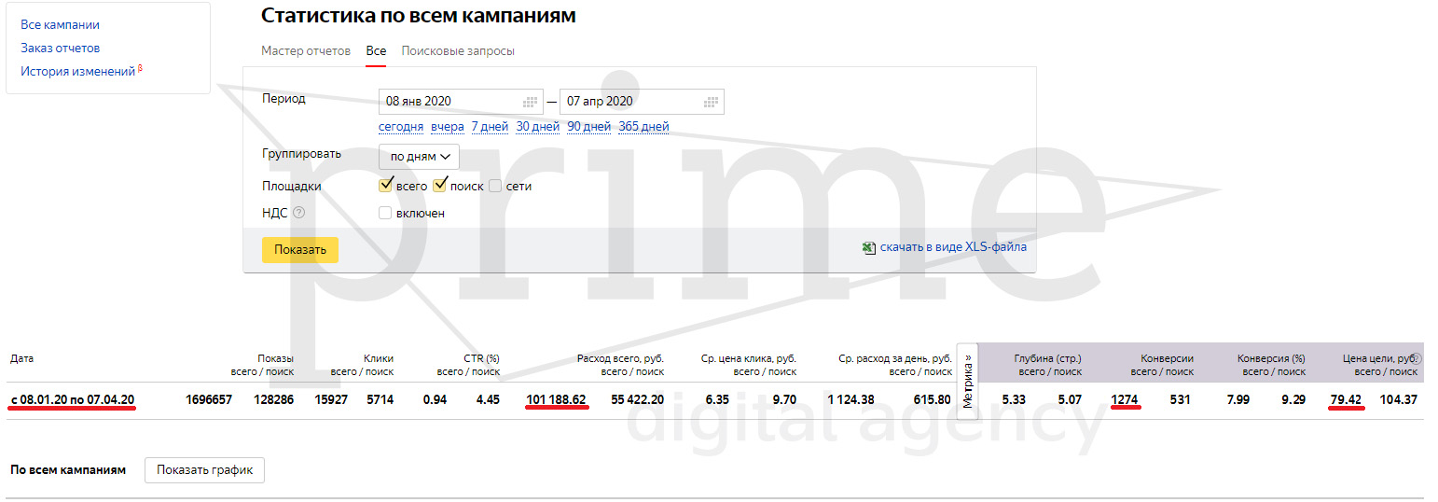Enable the НДС 'включен' checkbox

click(x=385, y=213)
